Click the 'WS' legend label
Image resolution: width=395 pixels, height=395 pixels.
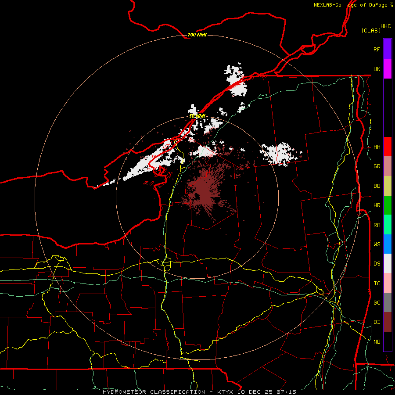(377, 244)
